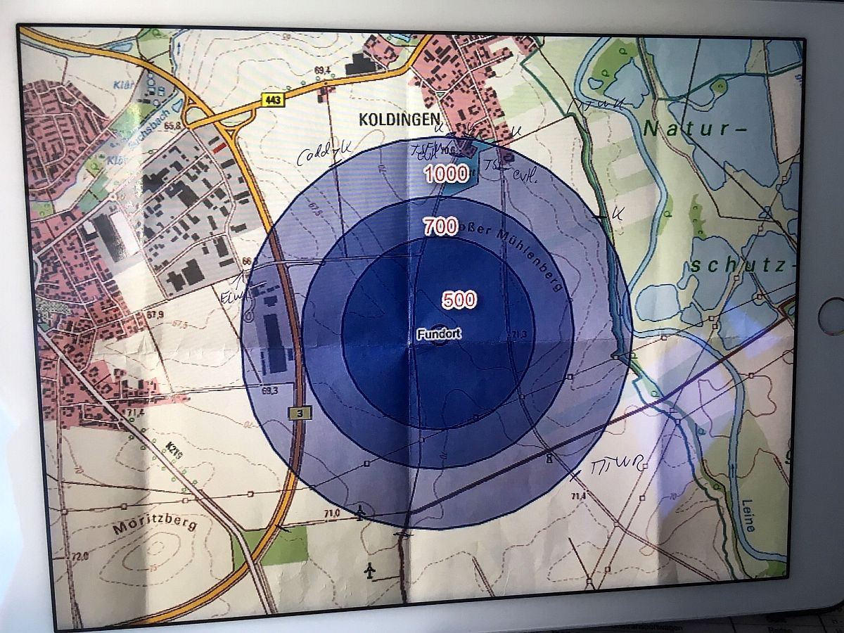The image size is (844, 633).
Task: Click the 700 radius label
Action: (x=440, y=226)
